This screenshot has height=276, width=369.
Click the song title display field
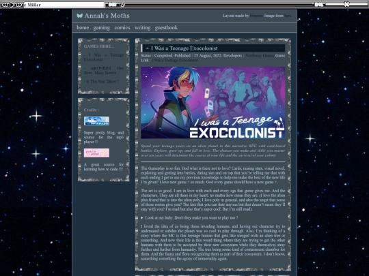[64, 5]
